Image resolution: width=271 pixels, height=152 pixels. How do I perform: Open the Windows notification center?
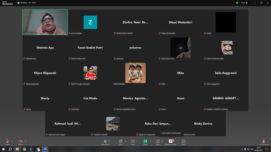266,149
